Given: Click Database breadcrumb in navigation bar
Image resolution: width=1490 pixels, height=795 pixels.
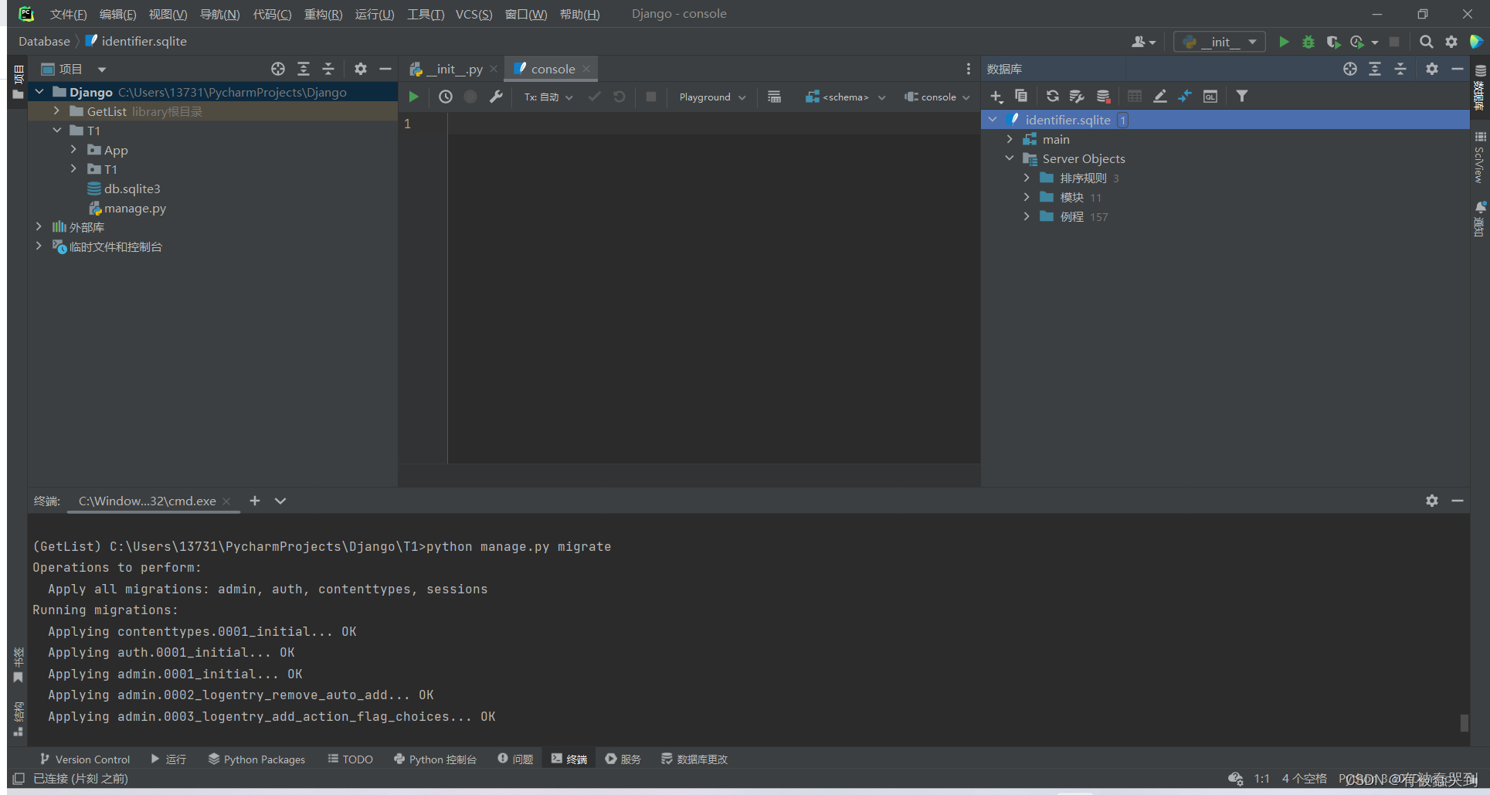Looking at the screenshot, I should (x=44, y=41).
